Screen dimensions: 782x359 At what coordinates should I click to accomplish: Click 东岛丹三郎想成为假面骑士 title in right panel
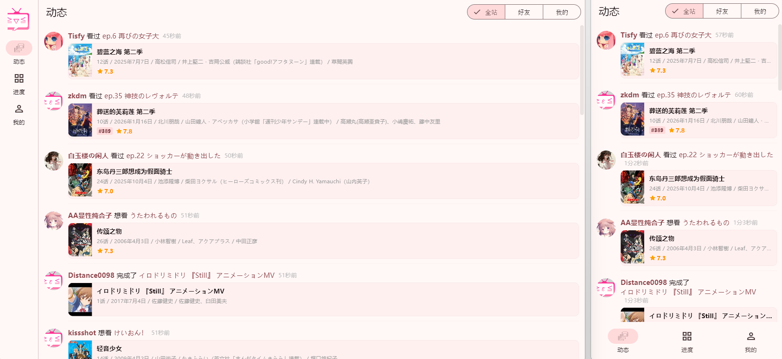687,179
